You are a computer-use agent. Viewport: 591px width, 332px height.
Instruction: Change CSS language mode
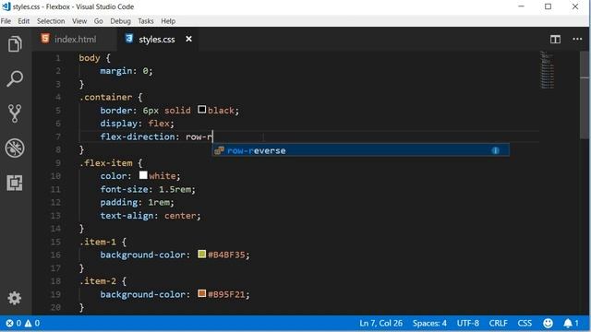525,323
